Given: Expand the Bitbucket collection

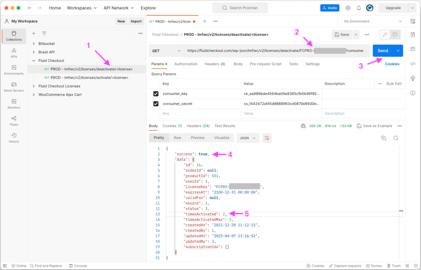Looking at the screenshot, I should coord(34,44).
